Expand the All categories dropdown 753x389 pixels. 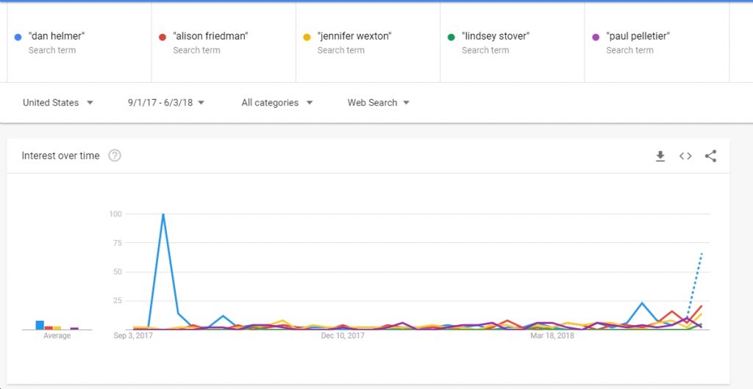click(277, 103)
